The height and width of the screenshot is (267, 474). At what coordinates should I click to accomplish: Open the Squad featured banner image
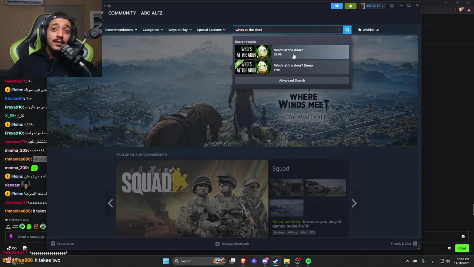tap(192, 198)
